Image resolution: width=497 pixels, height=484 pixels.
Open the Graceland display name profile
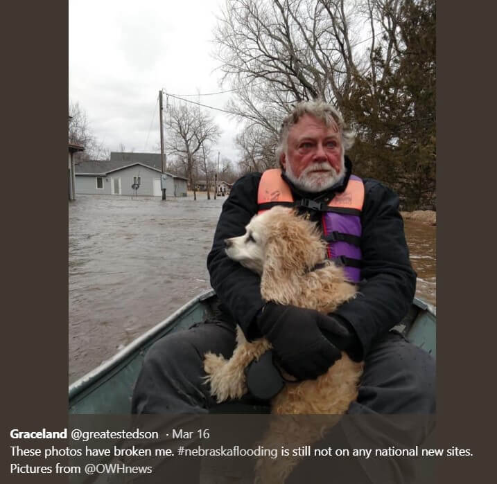38,434
